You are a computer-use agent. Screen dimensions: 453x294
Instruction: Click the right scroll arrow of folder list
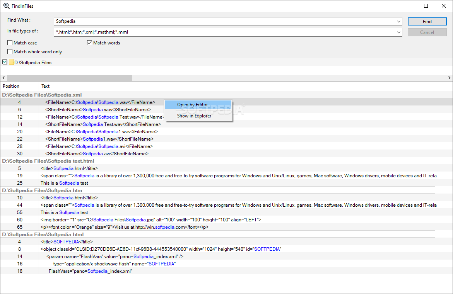449,78
